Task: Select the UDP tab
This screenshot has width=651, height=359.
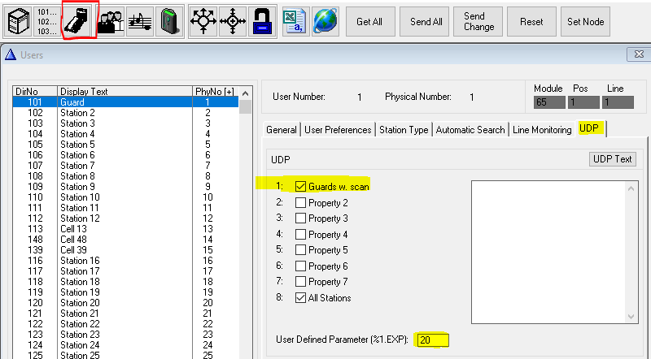Action: point(589,128)
